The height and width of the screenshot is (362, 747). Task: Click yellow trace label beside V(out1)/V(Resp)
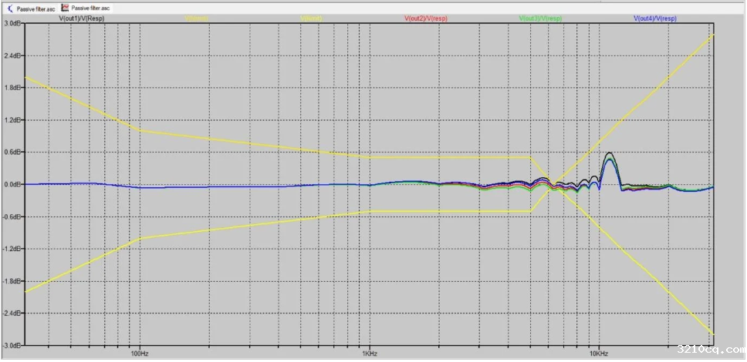click(x=196, y=17)
